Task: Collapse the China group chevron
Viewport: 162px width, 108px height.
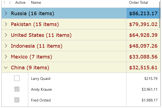Action: point(6,68)
